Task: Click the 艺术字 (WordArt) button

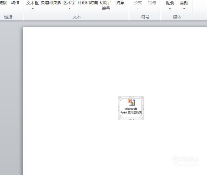Action: tap(69, 3)
